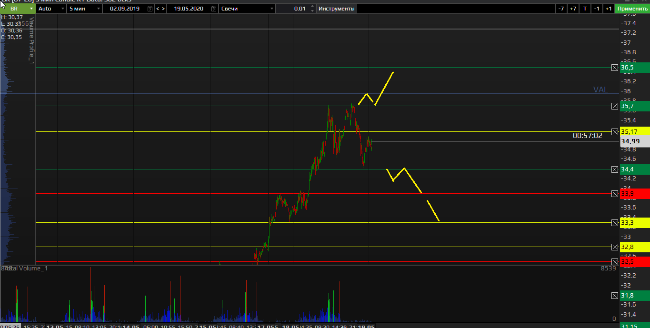
Task: Select the green 35,7 price label
Action: 635,106
